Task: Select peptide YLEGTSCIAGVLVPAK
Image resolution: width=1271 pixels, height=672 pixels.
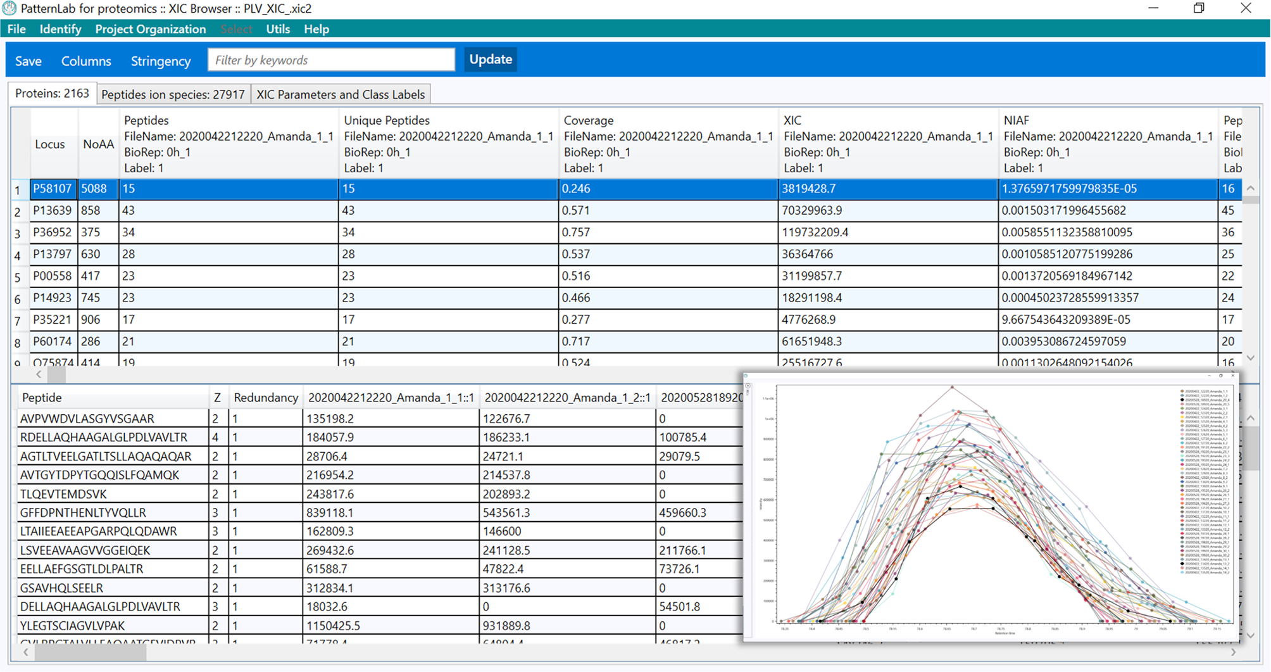Action: point(73,626)
